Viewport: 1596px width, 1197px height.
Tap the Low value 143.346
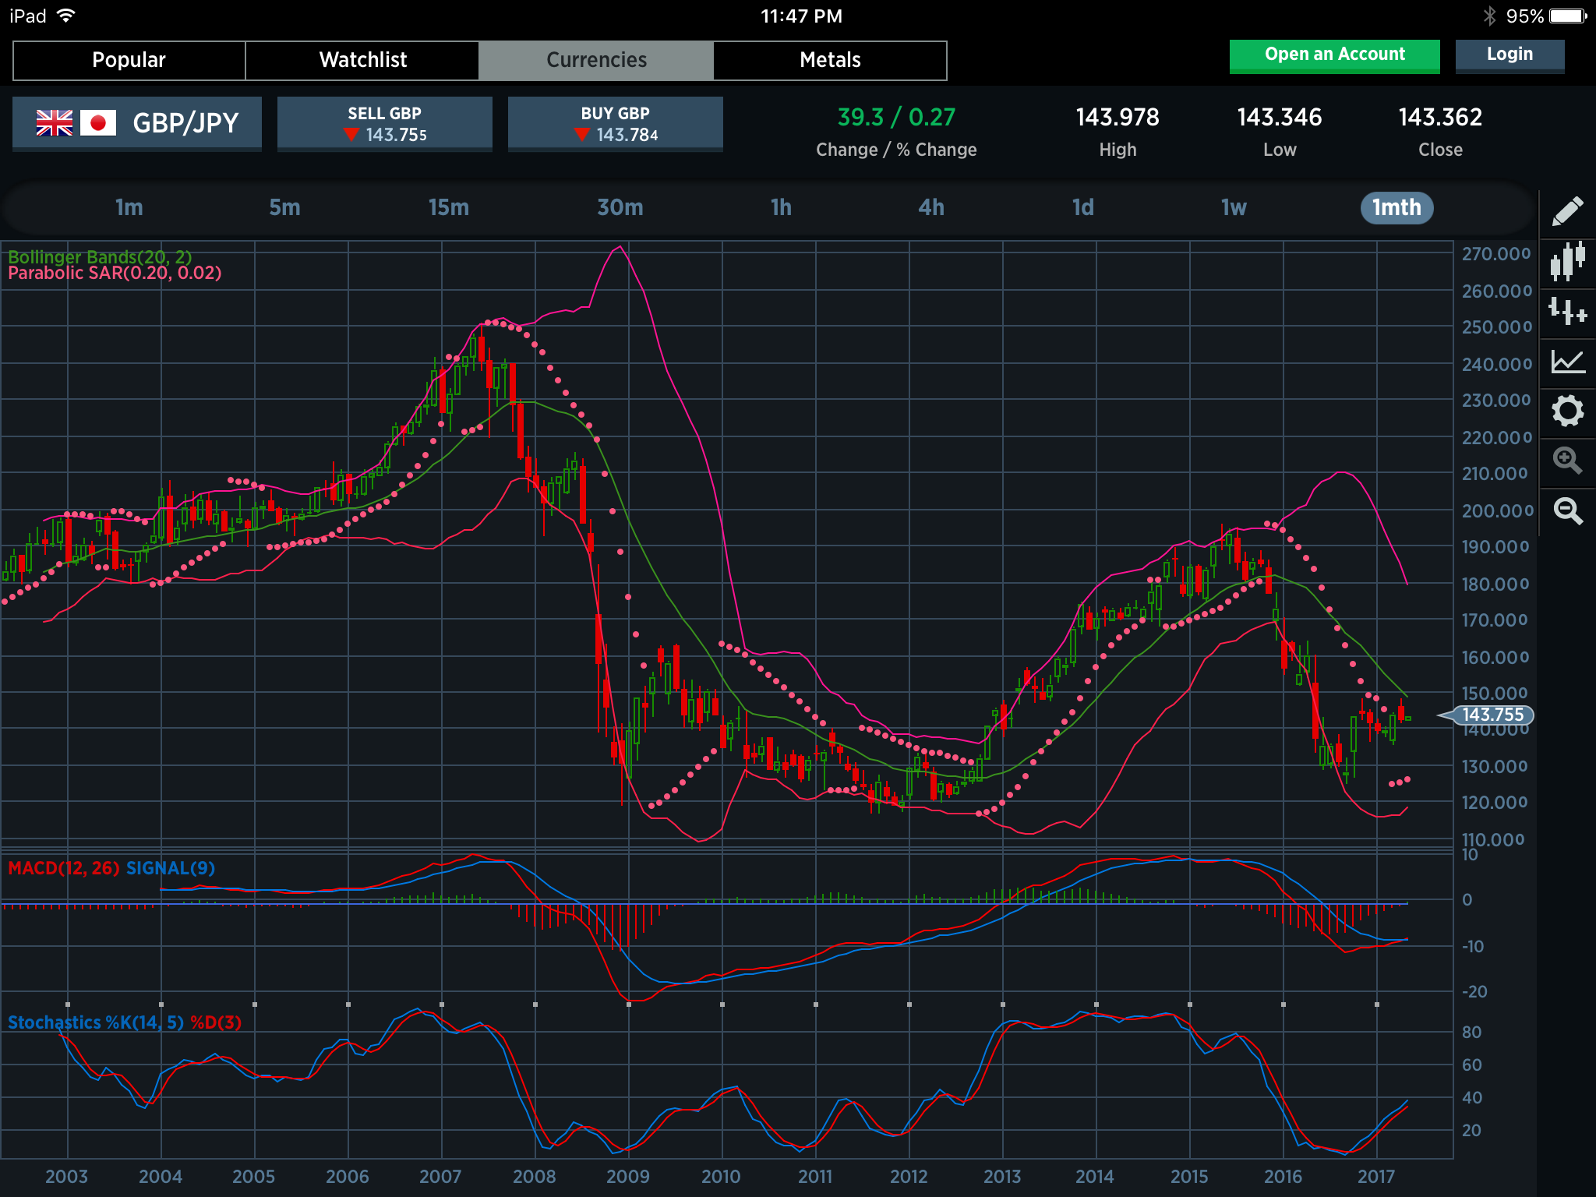pos(1280,118)
